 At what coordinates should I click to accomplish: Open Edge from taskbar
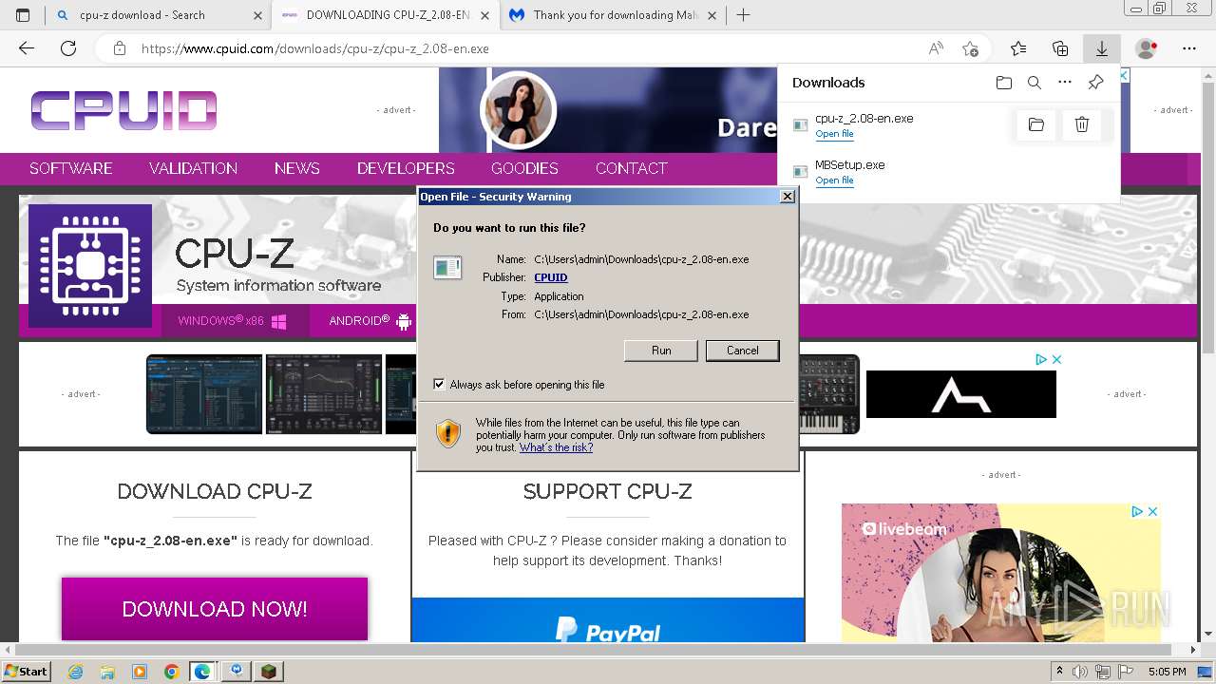pyautogui.click(x=202, y=672)
